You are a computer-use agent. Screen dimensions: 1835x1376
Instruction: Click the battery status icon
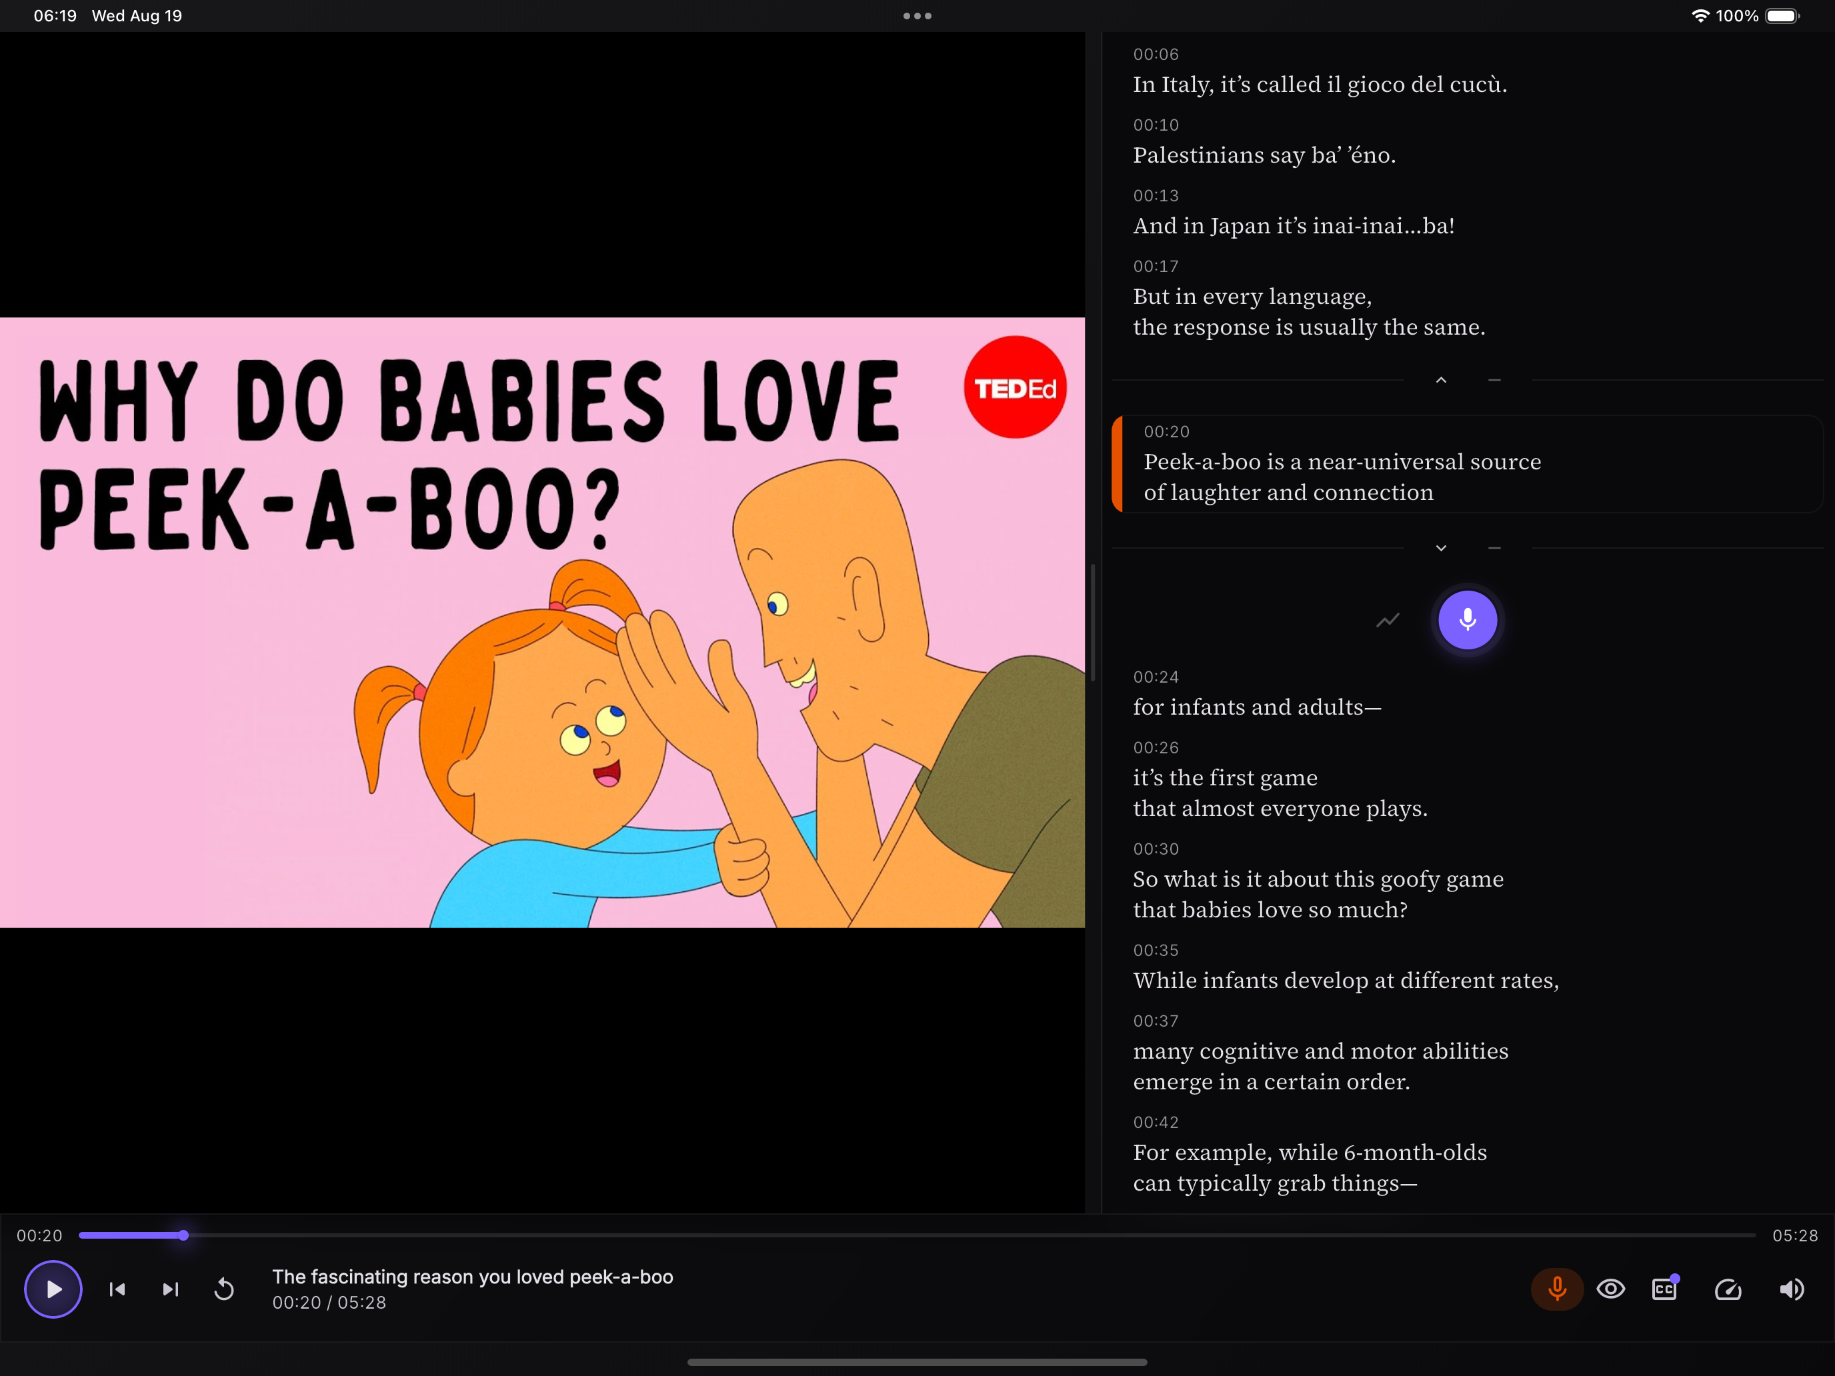[x=1783, y=16]
